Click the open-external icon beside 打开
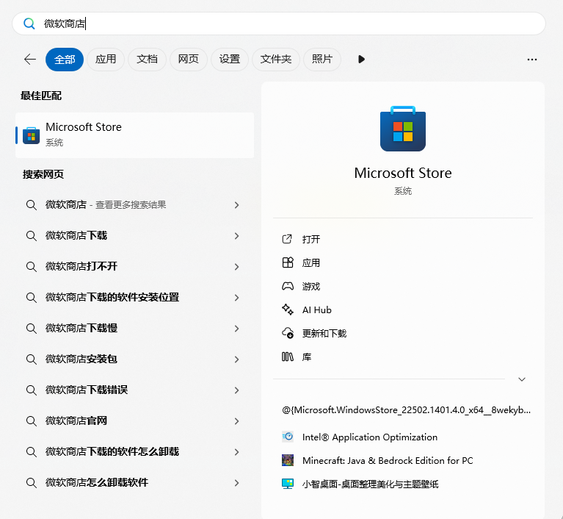 (287, 239)
